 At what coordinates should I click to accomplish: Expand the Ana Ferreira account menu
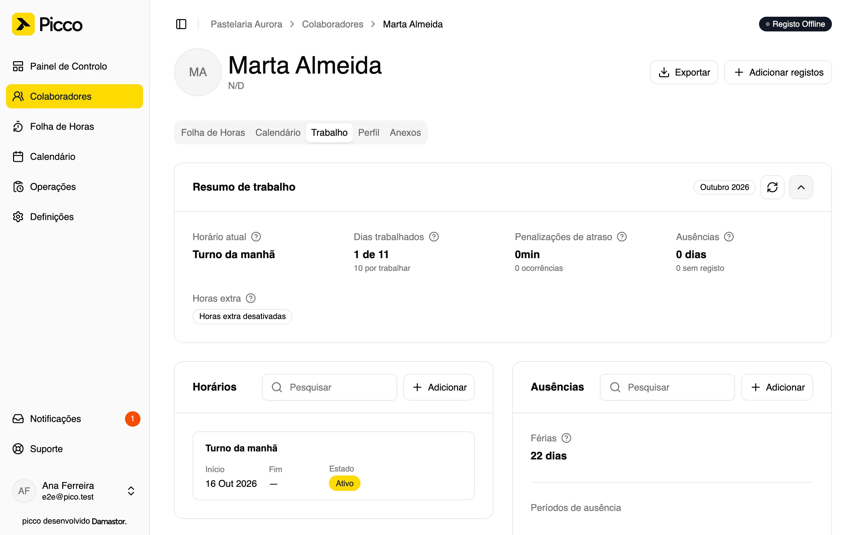point(74,491)
